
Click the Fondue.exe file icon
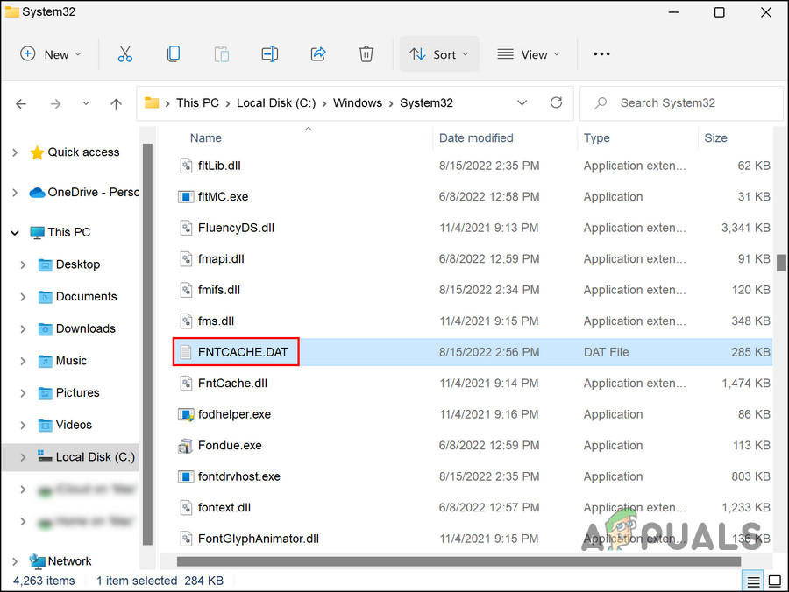click(x=186, y=446)
